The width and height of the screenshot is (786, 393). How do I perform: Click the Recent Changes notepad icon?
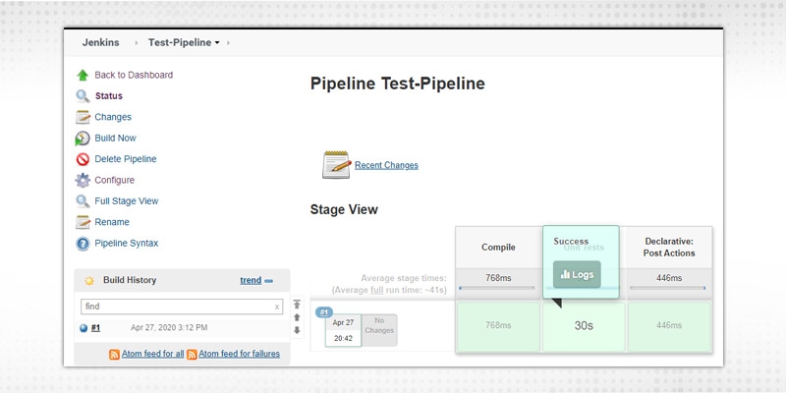point(336,165)
